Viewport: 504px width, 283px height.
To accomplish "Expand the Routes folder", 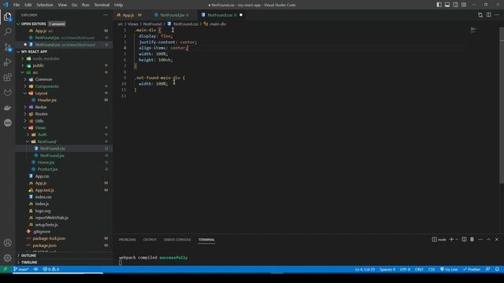I will [25, 114].
